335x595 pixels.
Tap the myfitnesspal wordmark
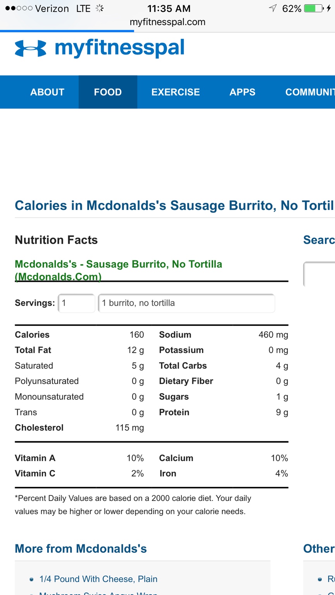(x=119, y=49)
